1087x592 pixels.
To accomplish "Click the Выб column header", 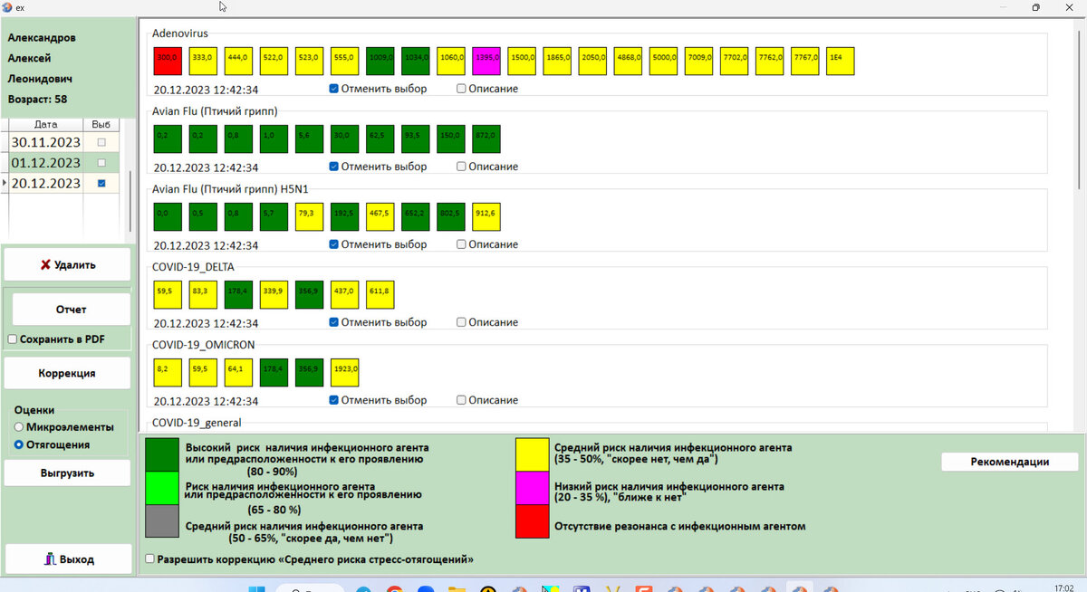I will tap(101, 124).
